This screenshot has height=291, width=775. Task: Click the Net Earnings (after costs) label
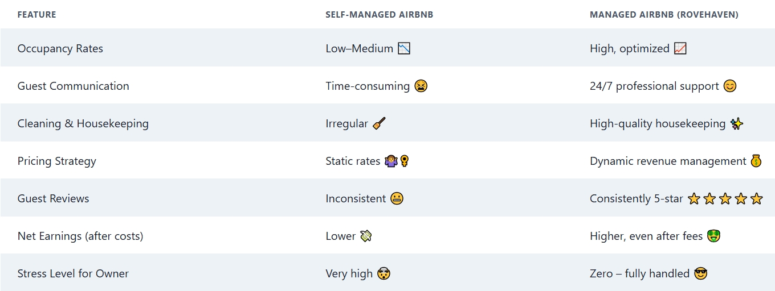[80, 236]
